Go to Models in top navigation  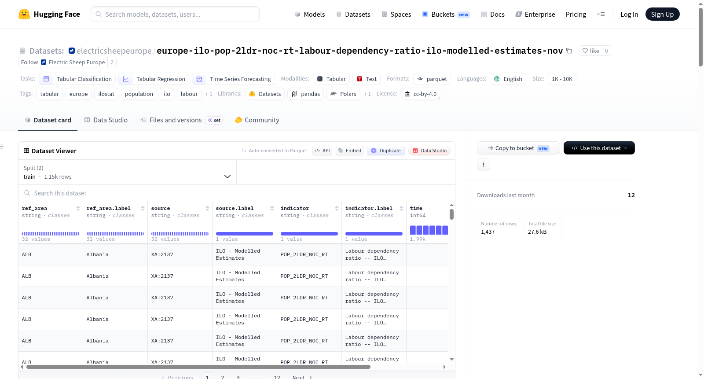point(309,14)
